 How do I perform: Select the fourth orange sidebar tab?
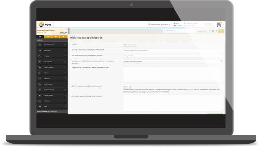pos(64,37)
